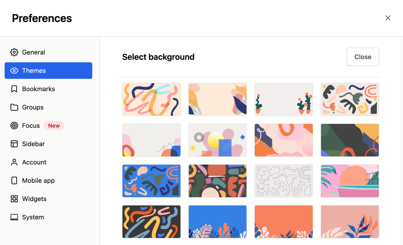This screenshot has height=245, width=403.
Task: Click the Widgets grid icon
Action: (14, 199)
